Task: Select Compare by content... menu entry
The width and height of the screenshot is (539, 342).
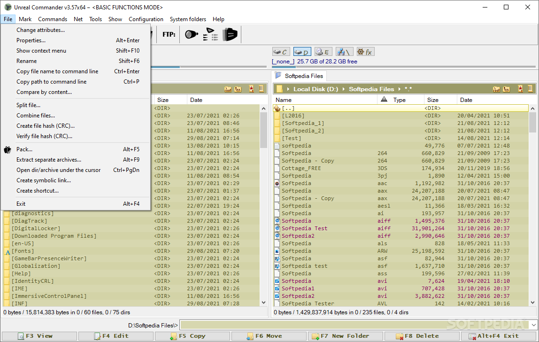Action: 76,92
